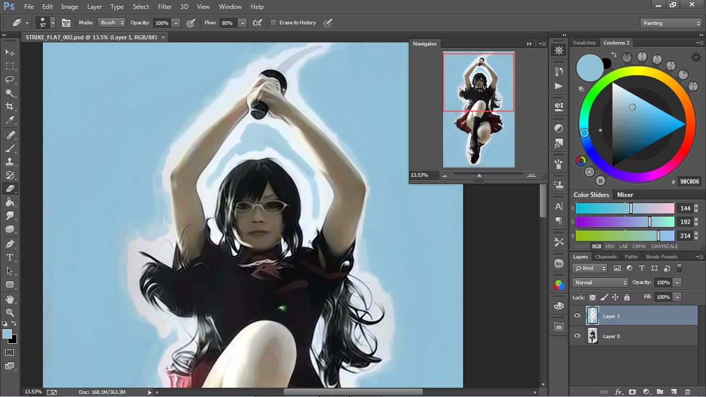Select the Zoom tool
706x397 pixels.
pyautogui.click(x=10, y=313)
